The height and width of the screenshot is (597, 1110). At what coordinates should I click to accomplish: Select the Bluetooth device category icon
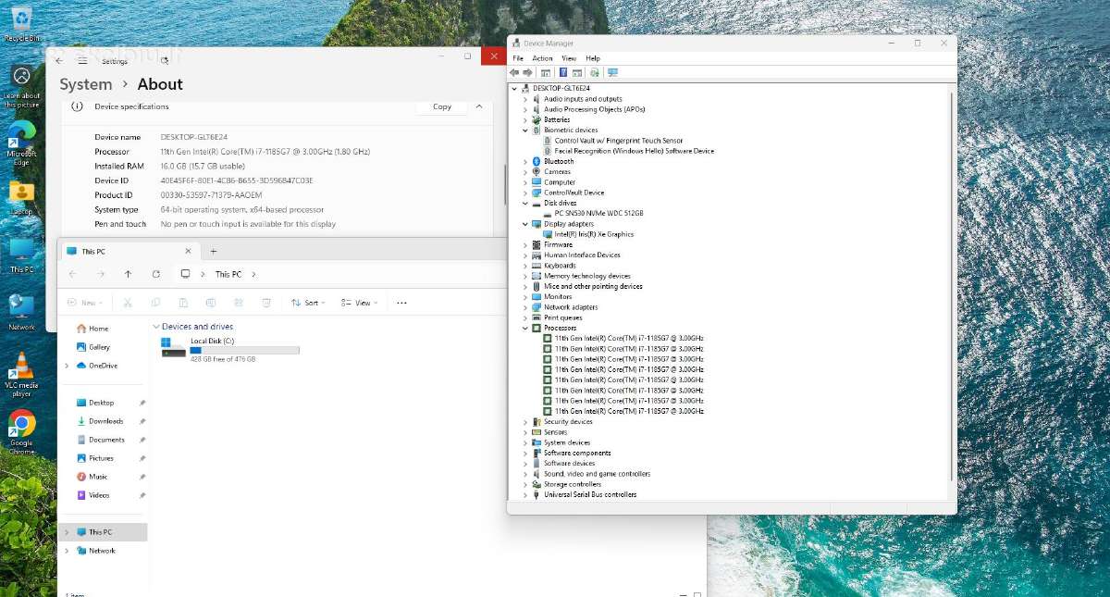click(536, 161)
